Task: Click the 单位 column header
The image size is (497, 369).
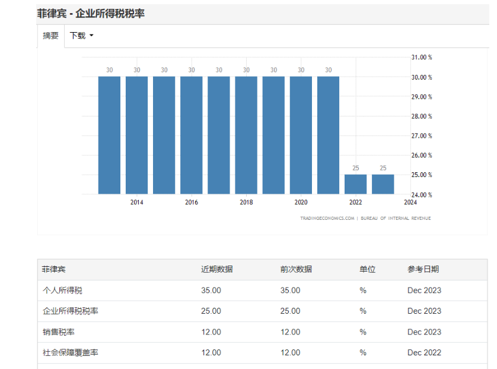Action: click(367, 269)
